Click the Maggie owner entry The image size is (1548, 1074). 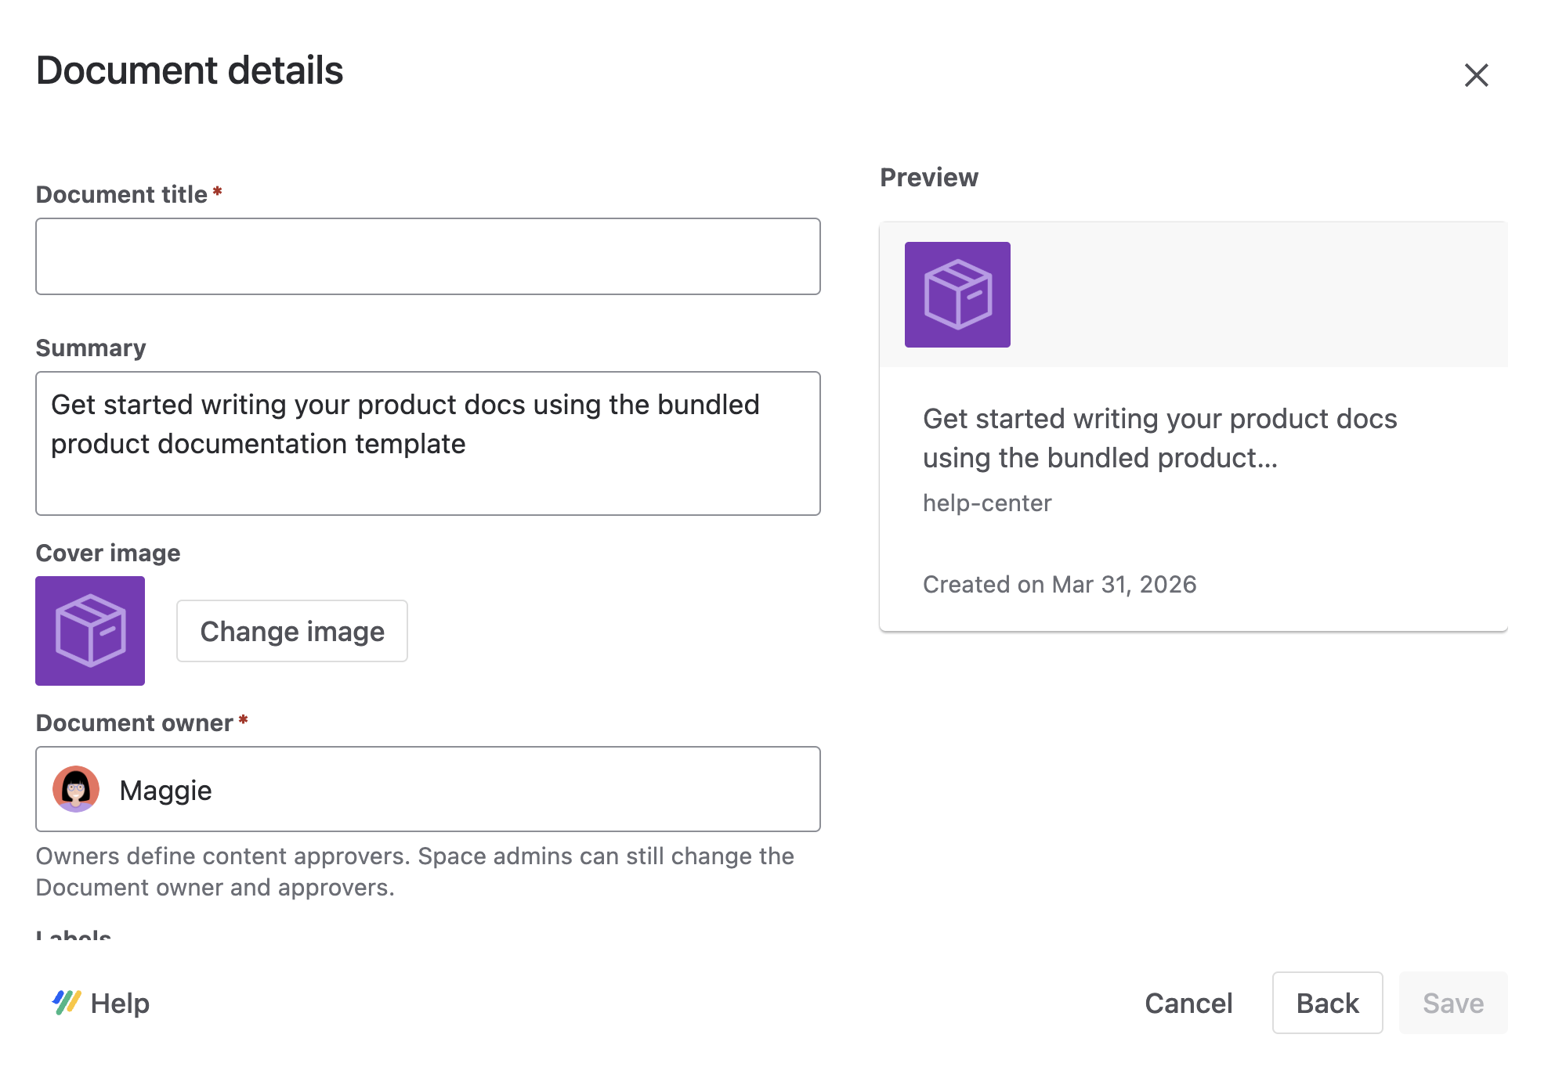165,789
